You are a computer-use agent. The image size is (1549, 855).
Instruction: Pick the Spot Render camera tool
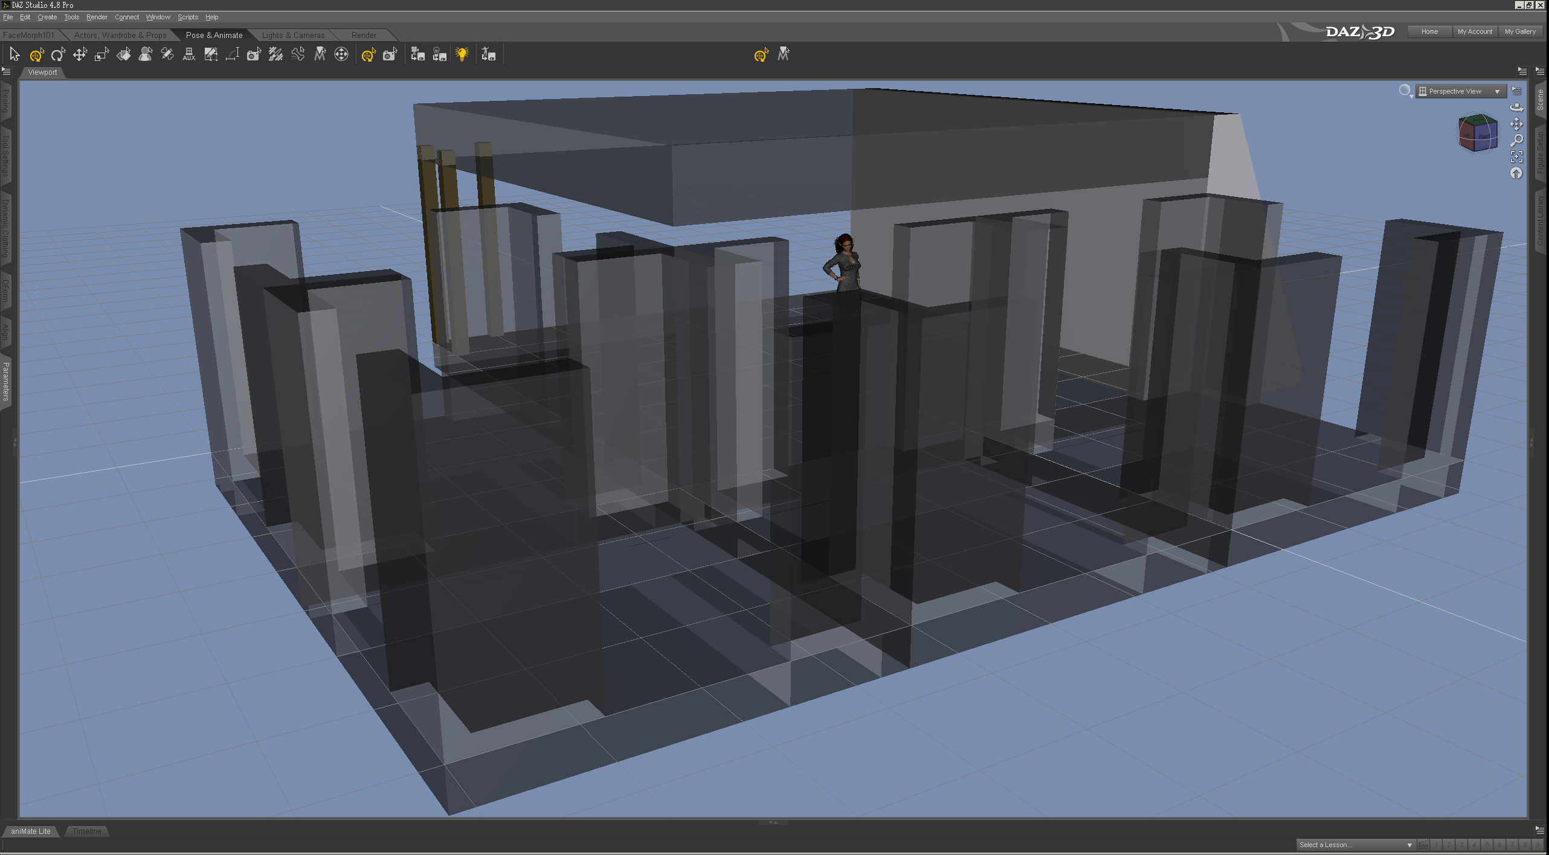(254, 55)
